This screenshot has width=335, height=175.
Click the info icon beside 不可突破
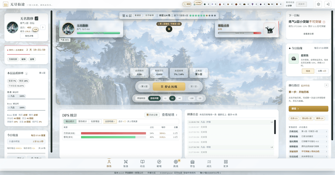[324, 22]
